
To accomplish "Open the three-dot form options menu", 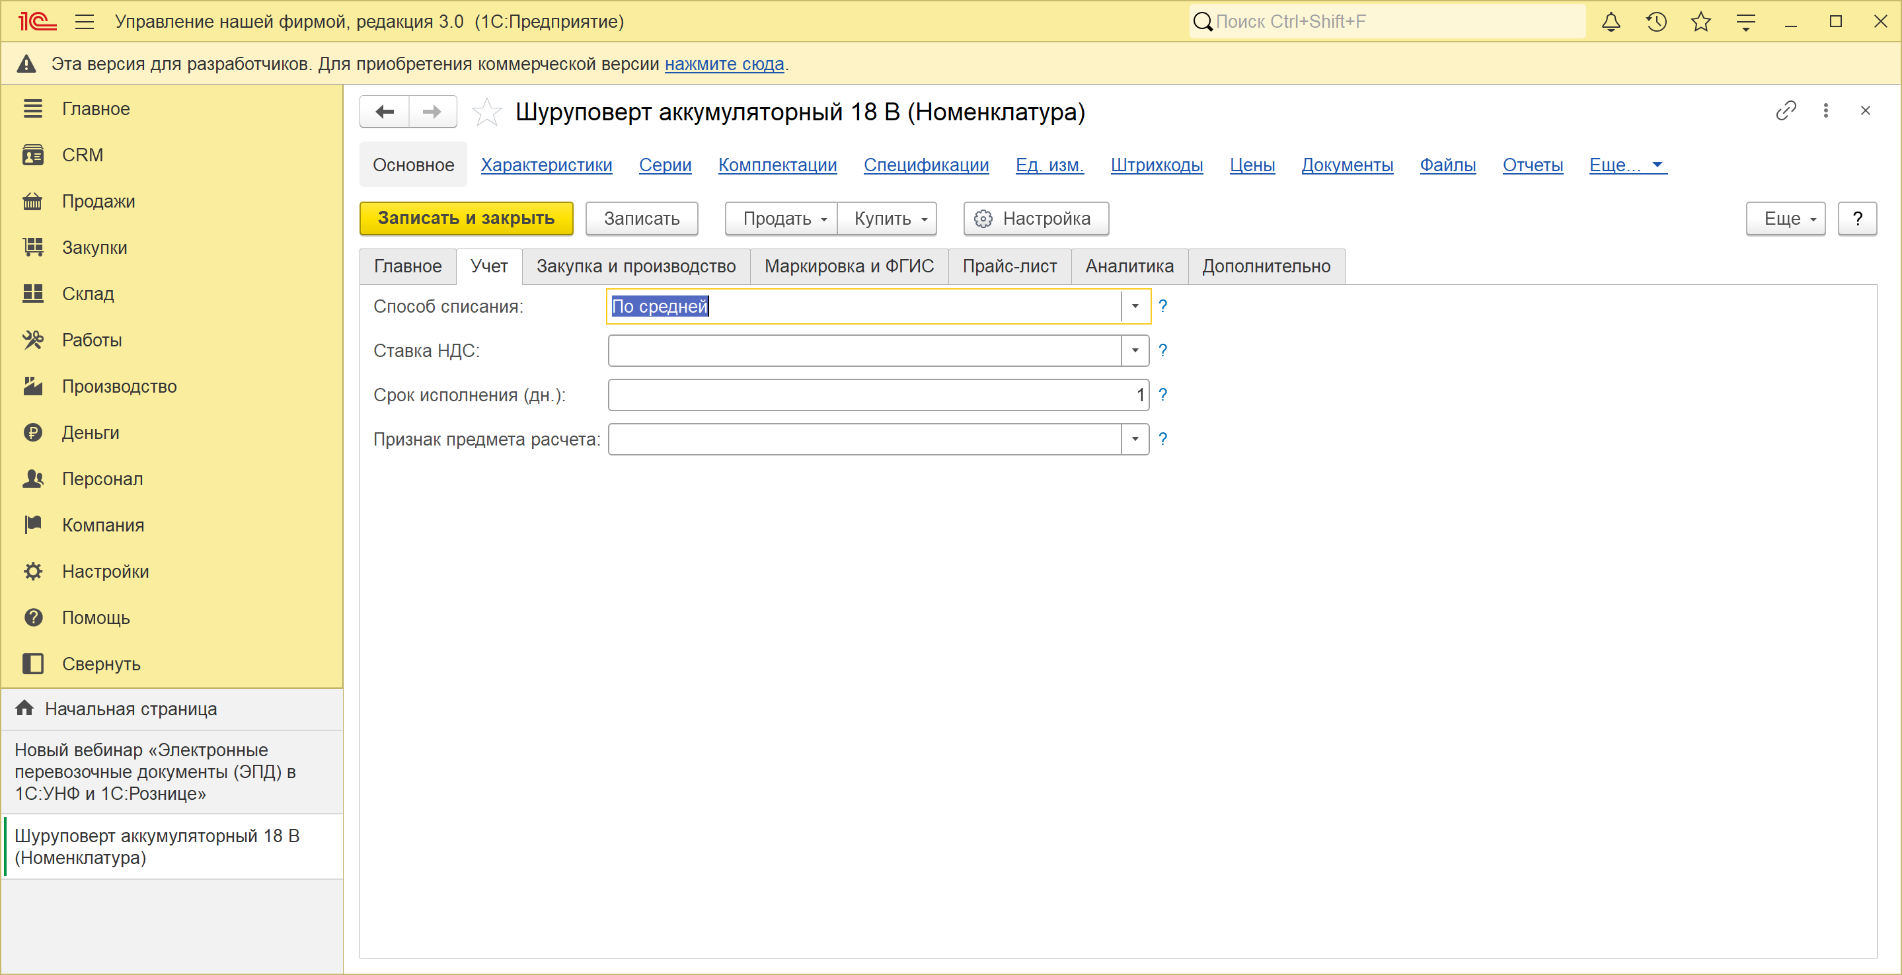I will tap(1826, 111).
